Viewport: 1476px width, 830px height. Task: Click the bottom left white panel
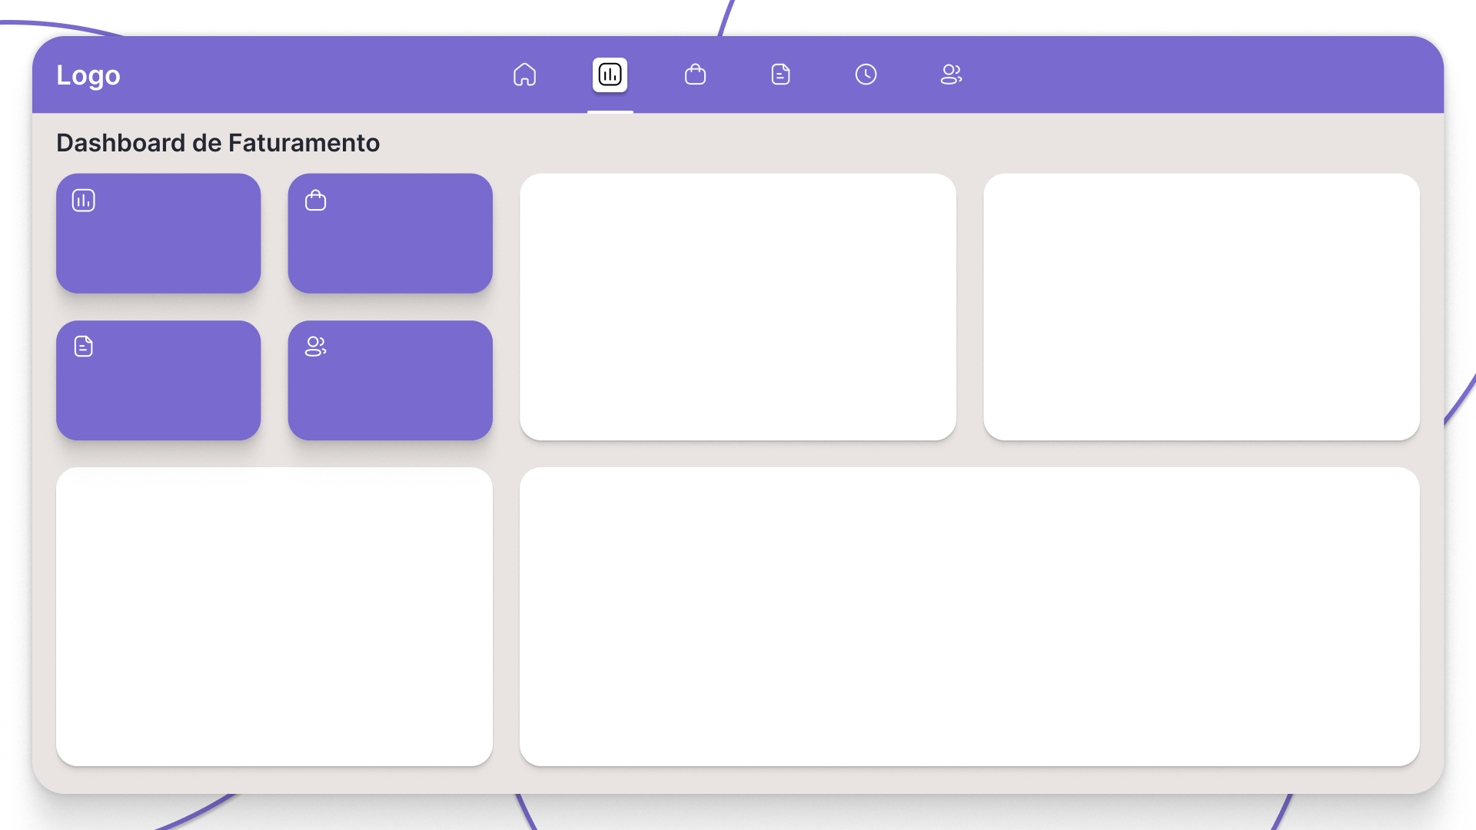[x=274, y=616]
